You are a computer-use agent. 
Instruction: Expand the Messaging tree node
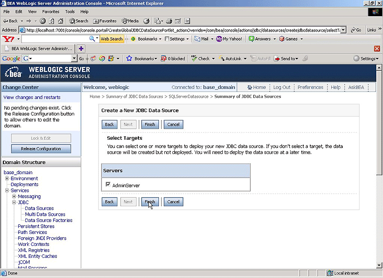[x=14, y=197]
